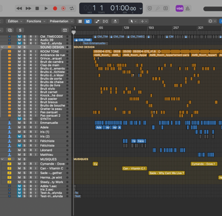This screenshot has width=222, height=216.
Task: Start playback with the play button
Action: 46,8
